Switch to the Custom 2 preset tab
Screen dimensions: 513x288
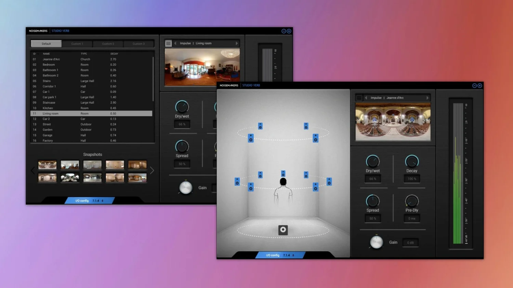[108, 43]
